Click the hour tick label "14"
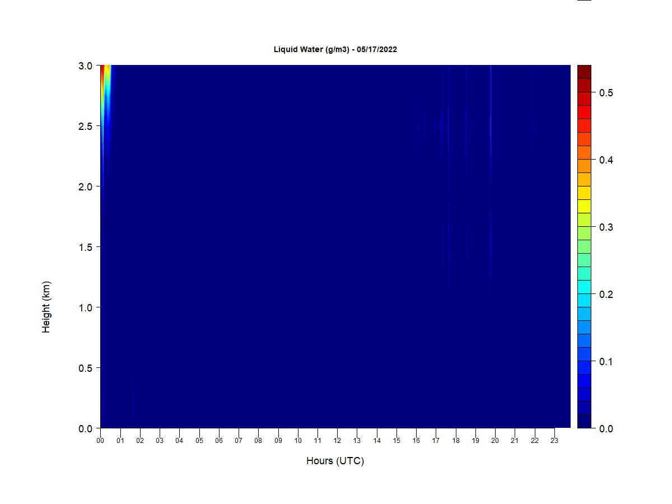672x504 pixels. click(377, 441)
